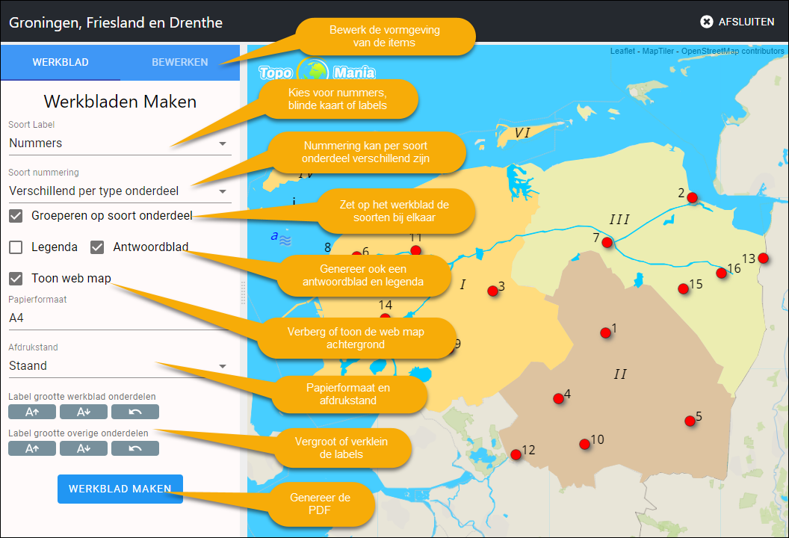This screenshot has height=538, width=789.
Task: Expand the Soort nummering dropdown
Action: (x=120, y=191)
